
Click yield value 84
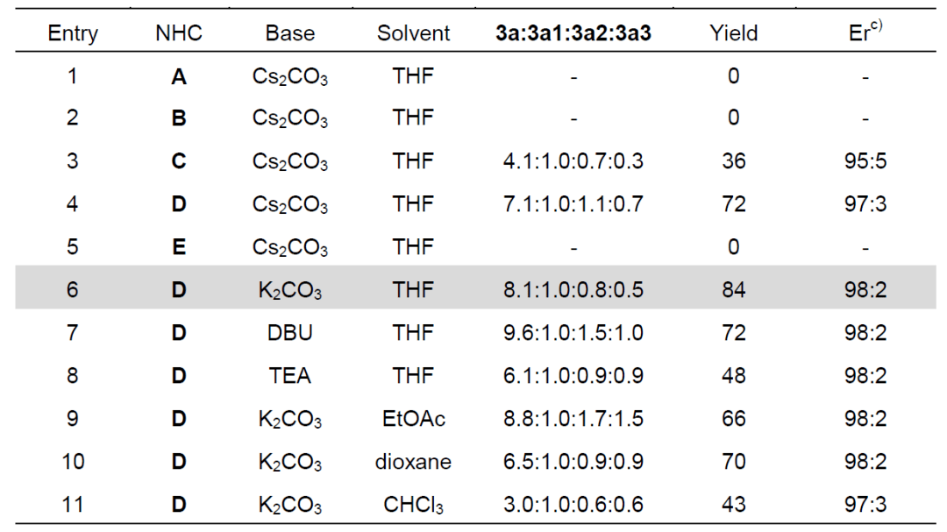coord(732,289)
